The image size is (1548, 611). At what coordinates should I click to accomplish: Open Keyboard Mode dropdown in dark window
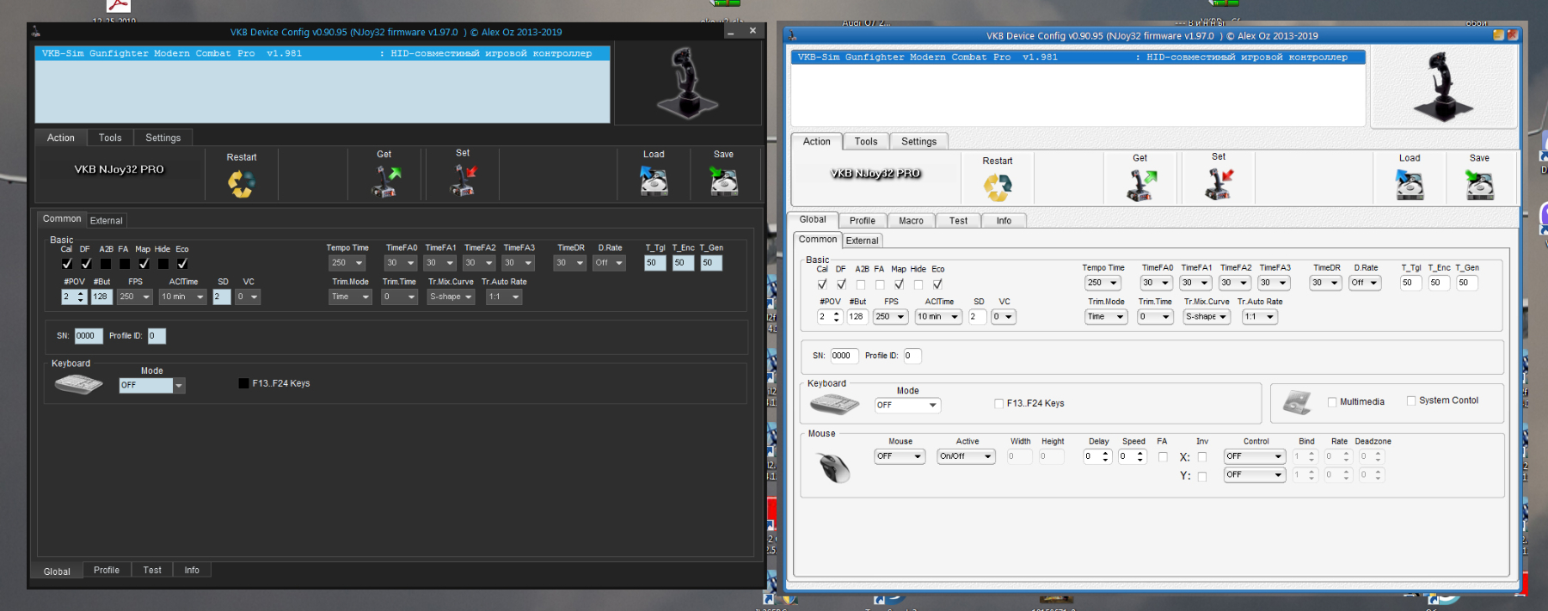coord(152,386)
